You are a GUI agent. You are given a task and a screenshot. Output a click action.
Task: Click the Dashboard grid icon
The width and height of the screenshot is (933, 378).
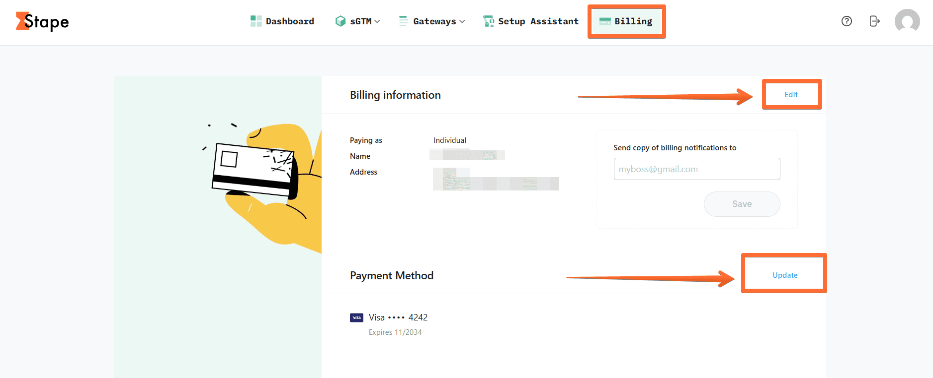coord(256,21)
